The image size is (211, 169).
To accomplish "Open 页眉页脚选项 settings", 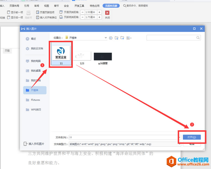I will [45, 12].
